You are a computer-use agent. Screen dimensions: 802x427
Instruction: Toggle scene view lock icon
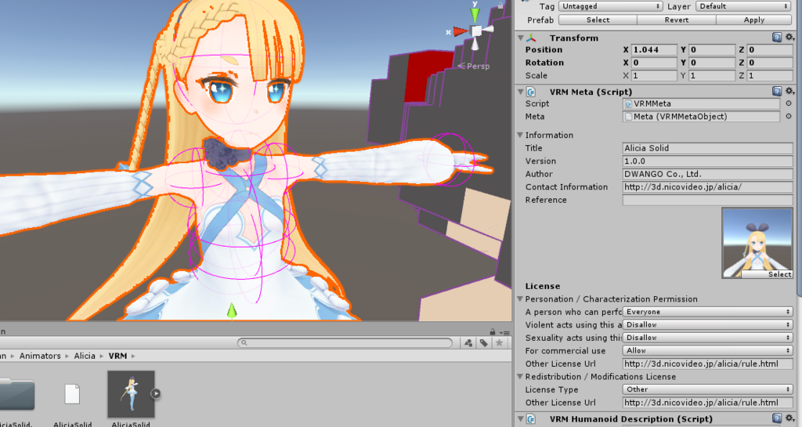tap(500, 5)
